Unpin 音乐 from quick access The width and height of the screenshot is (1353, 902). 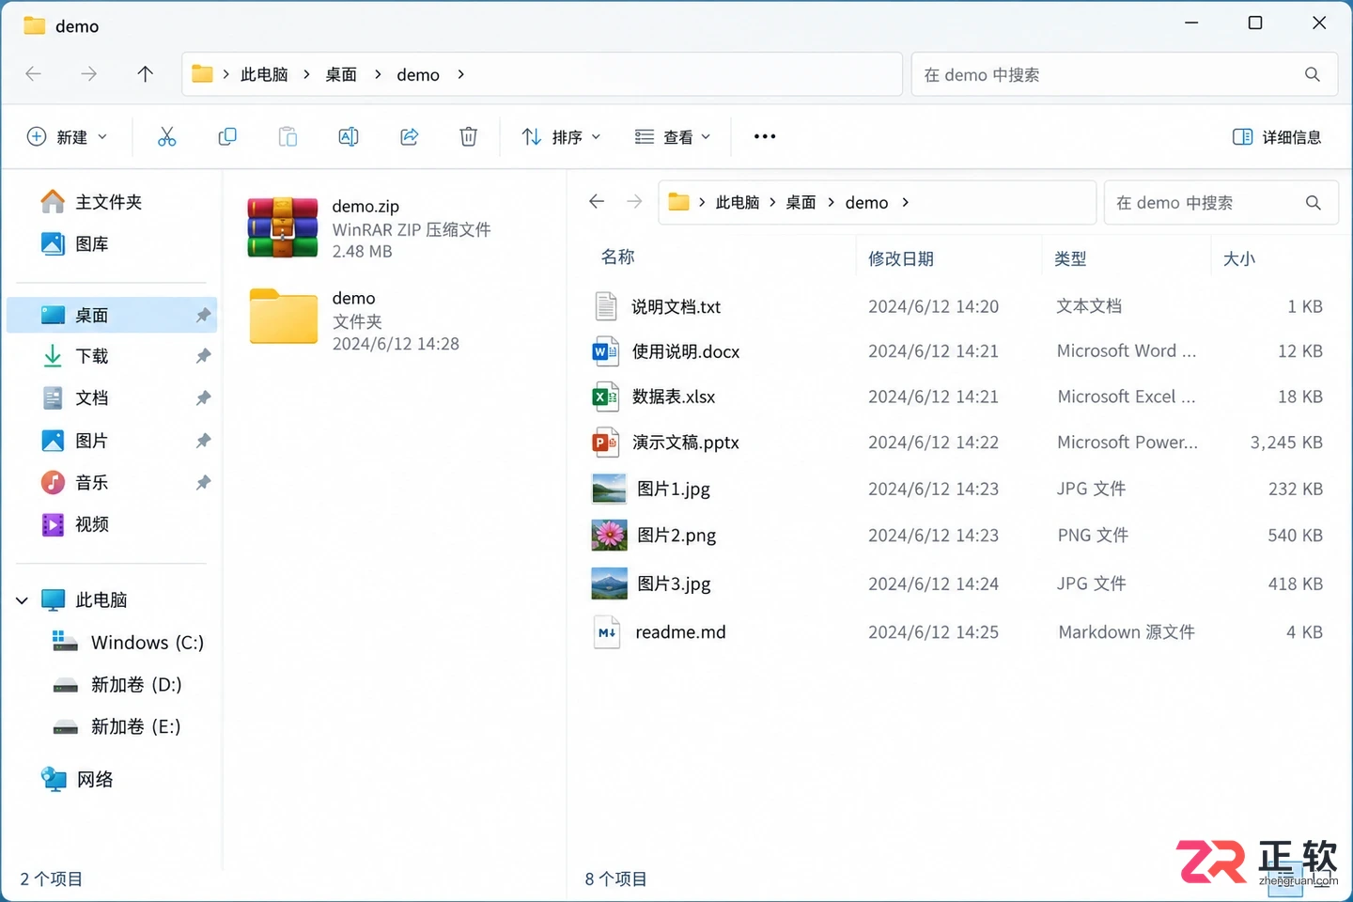coord(203,483)
